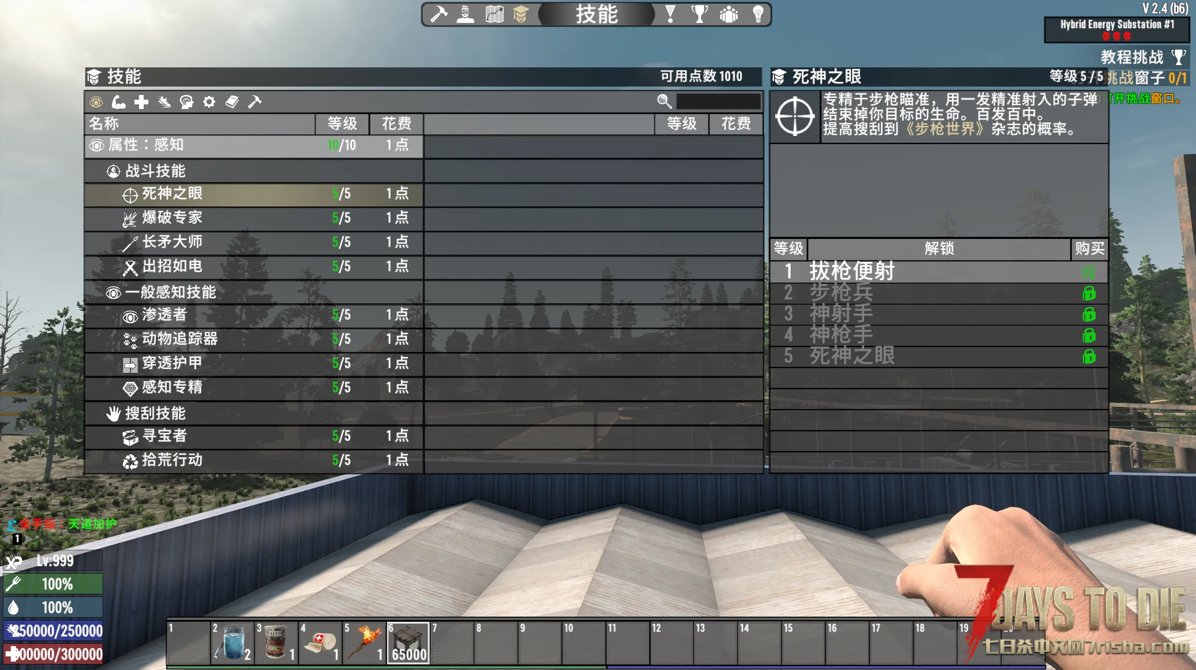Select the Fortitude plus attribute icon
1196x670 pixels.
pos(141,102)
